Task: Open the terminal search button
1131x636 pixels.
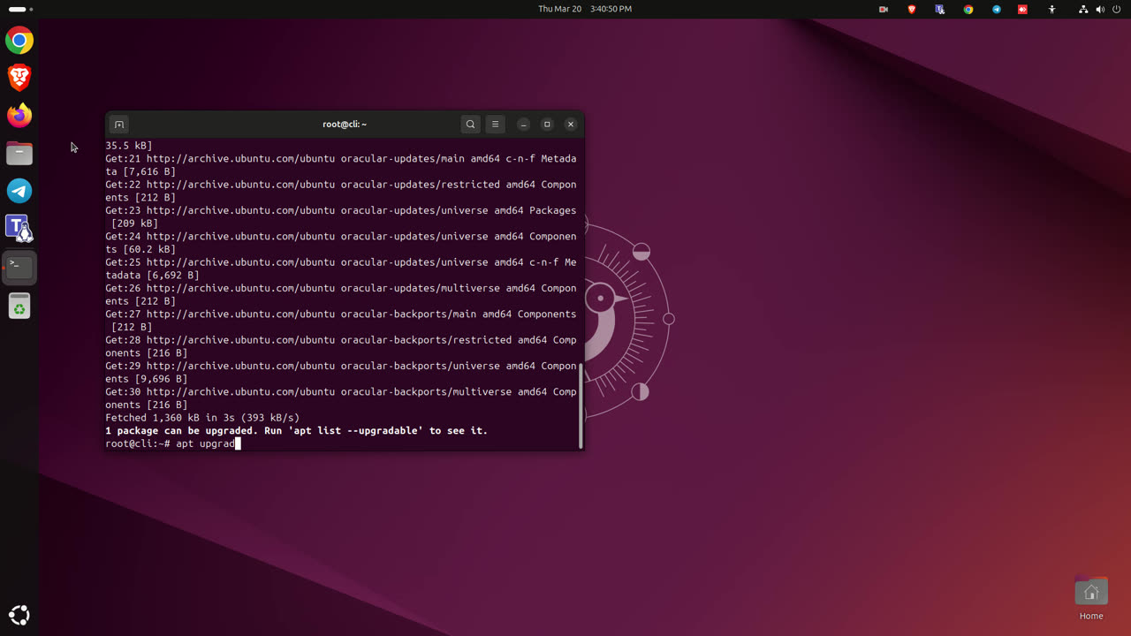Action: pos(470,125)
